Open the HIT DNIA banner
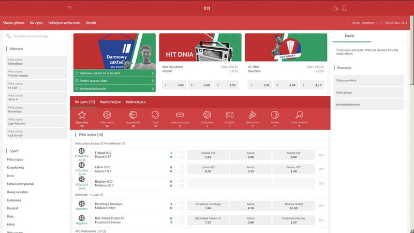The width and height of the screenshot is (414, 233). pos(200,47)
